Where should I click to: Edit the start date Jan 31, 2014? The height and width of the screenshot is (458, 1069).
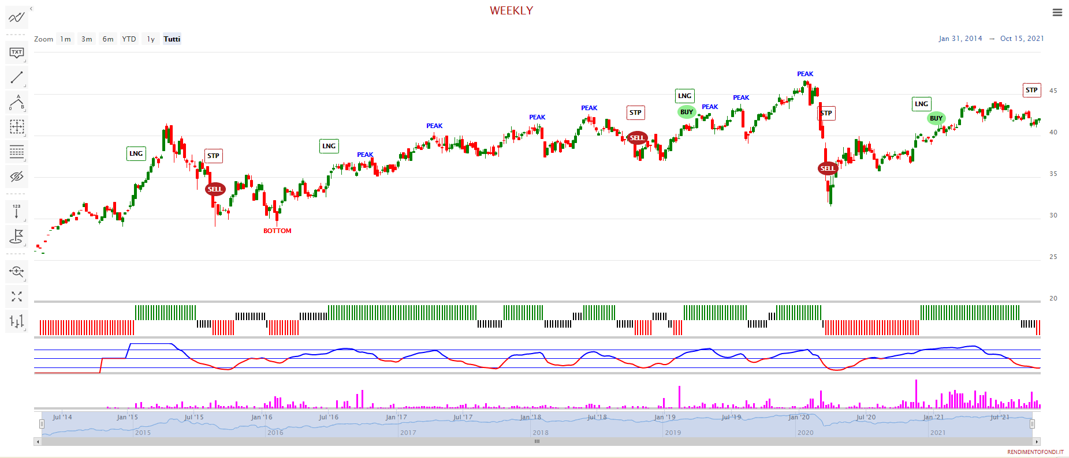click(x=960, y=39)
